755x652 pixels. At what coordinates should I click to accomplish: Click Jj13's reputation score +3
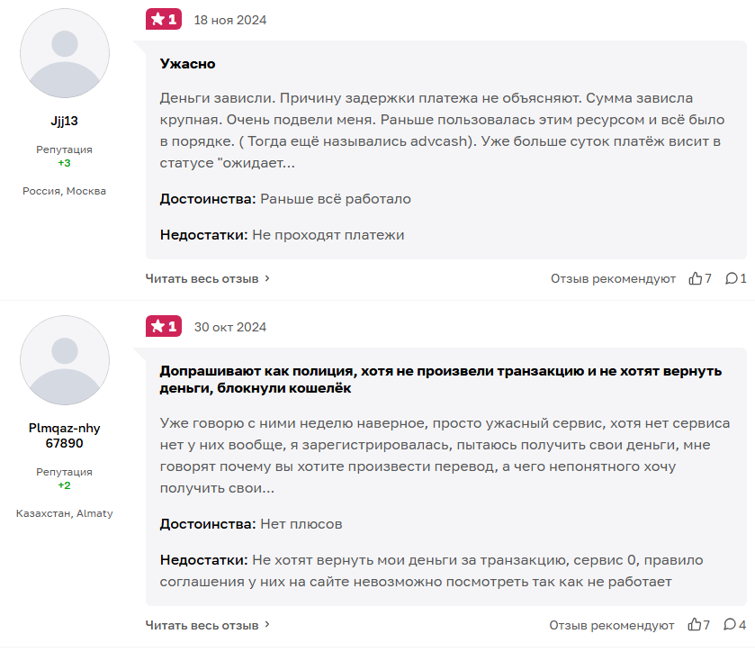click(65, 163)
